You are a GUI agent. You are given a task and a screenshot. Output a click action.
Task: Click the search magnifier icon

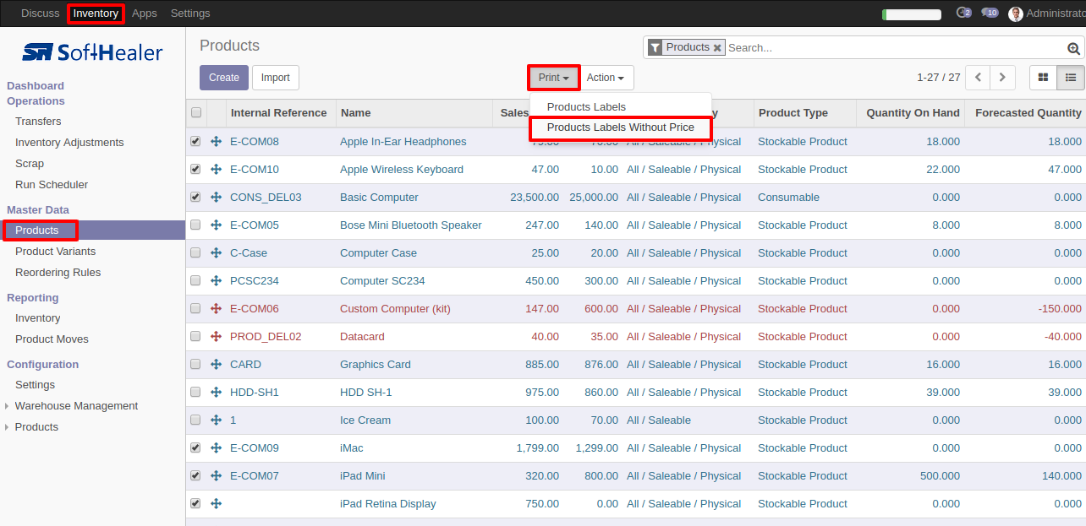pyautogui.click(x=1074, y=49)
